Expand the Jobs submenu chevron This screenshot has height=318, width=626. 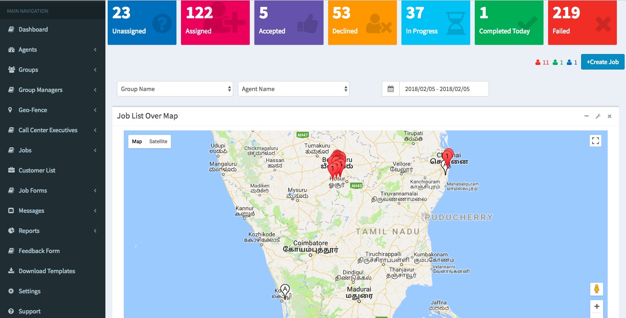pyautogui.click(x=95, y=150)
